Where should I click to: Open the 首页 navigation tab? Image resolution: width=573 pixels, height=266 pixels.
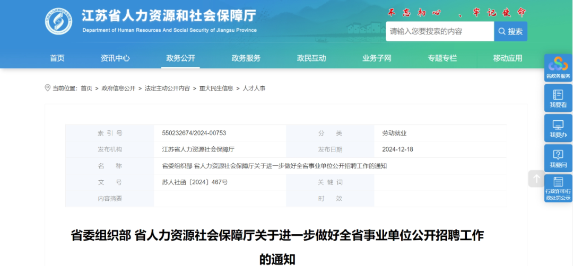coord(57,58)
